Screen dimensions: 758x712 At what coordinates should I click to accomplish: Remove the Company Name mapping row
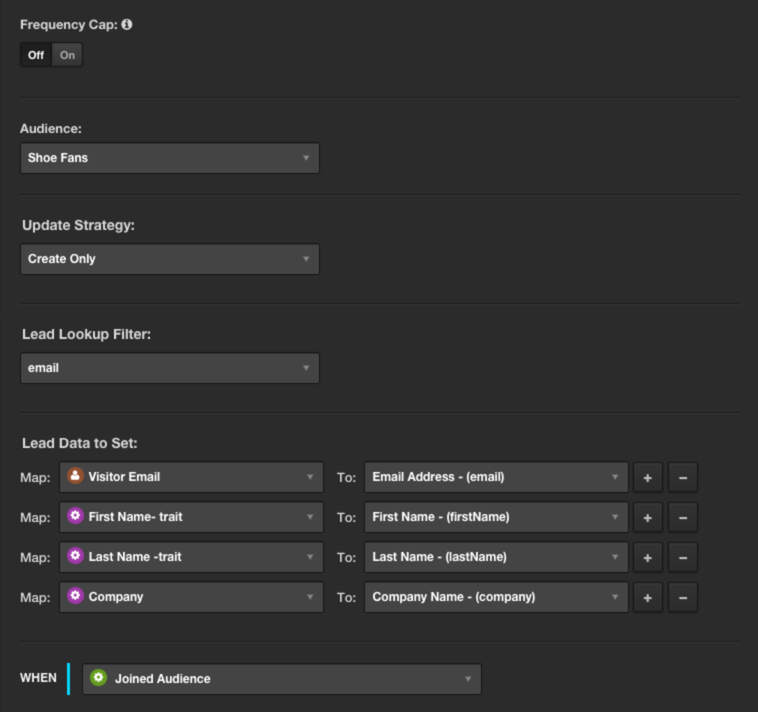[x=682, y=597]
